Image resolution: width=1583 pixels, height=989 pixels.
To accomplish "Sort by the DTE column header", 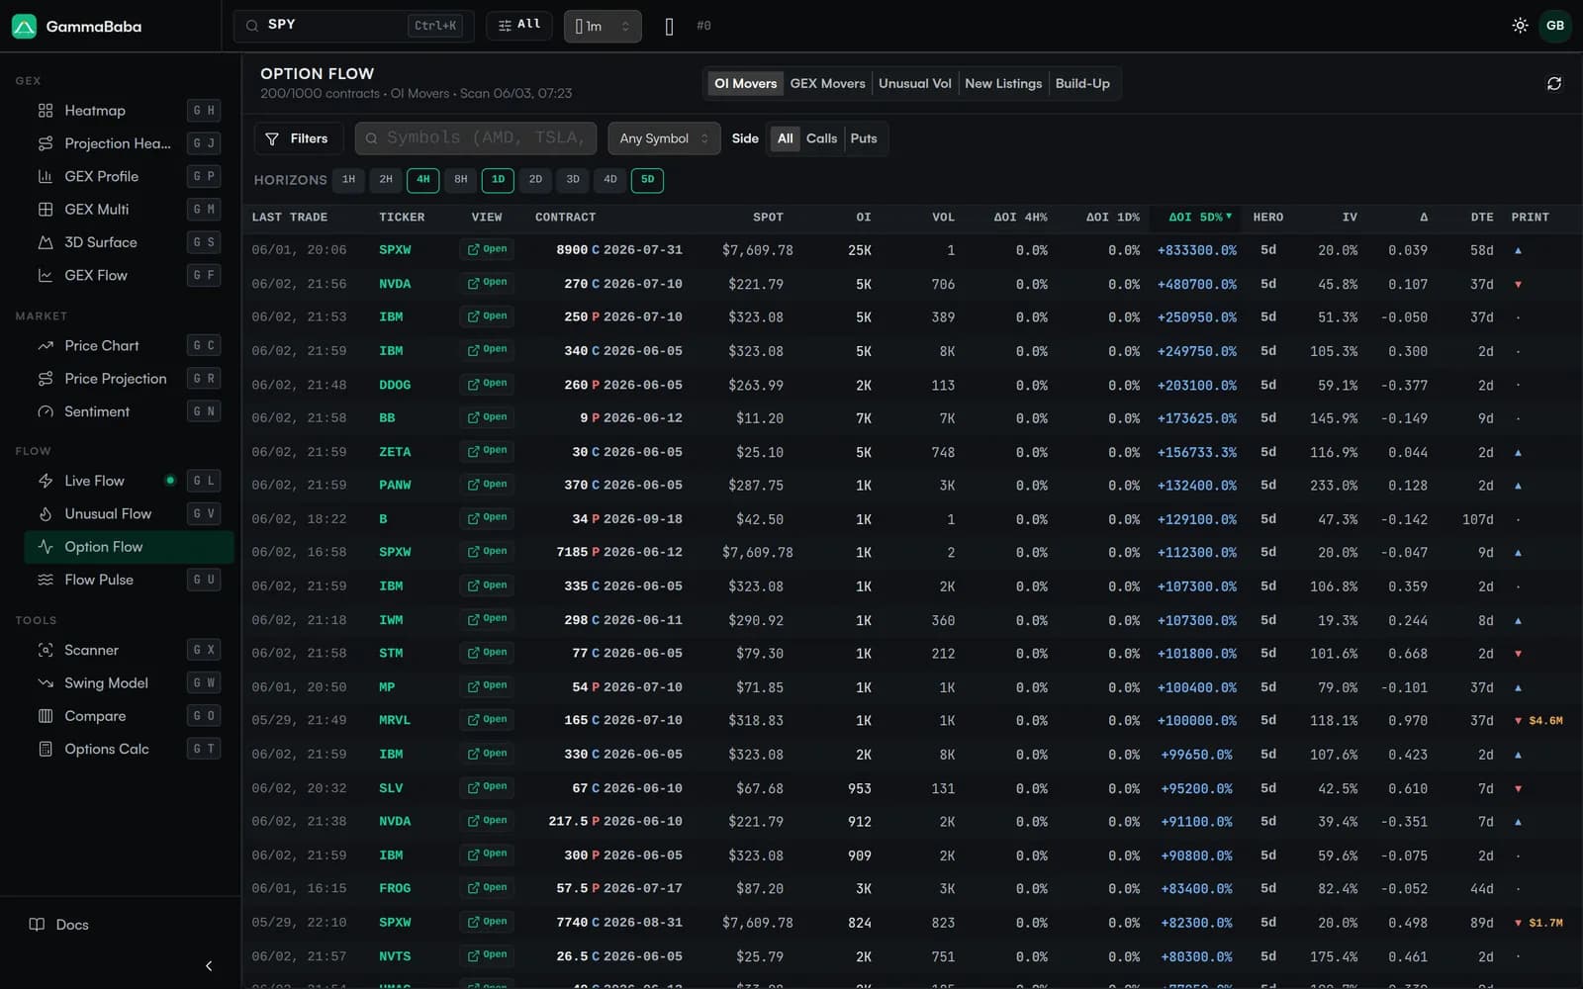I will point(1482,217).
